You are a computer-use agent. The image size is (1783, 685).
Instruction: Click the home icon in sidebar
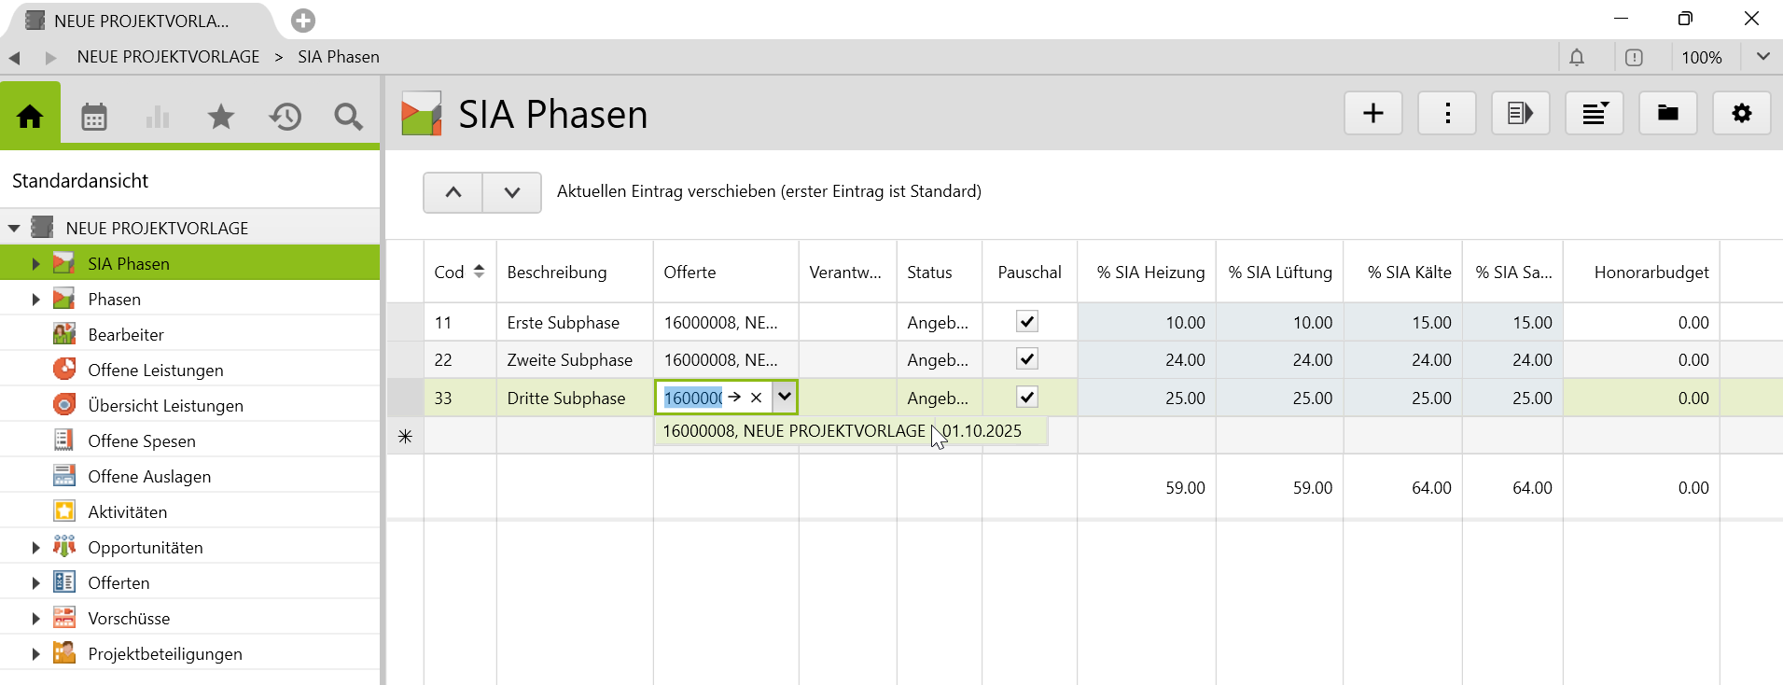[30, 117]
